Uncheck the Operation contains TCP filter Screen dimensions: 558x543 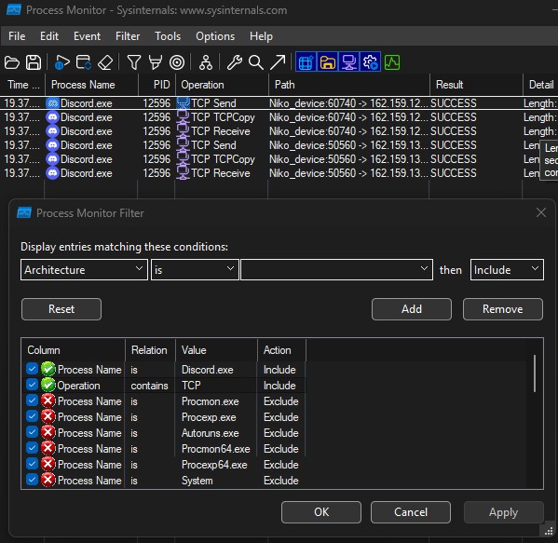point(32,385)
